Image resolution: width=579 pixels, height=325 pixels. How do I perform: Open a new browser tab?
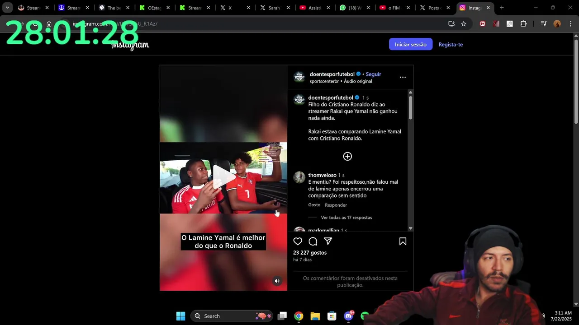pos(502,8)
